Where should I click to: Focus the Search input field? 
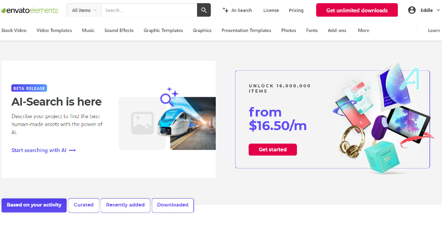149,10
